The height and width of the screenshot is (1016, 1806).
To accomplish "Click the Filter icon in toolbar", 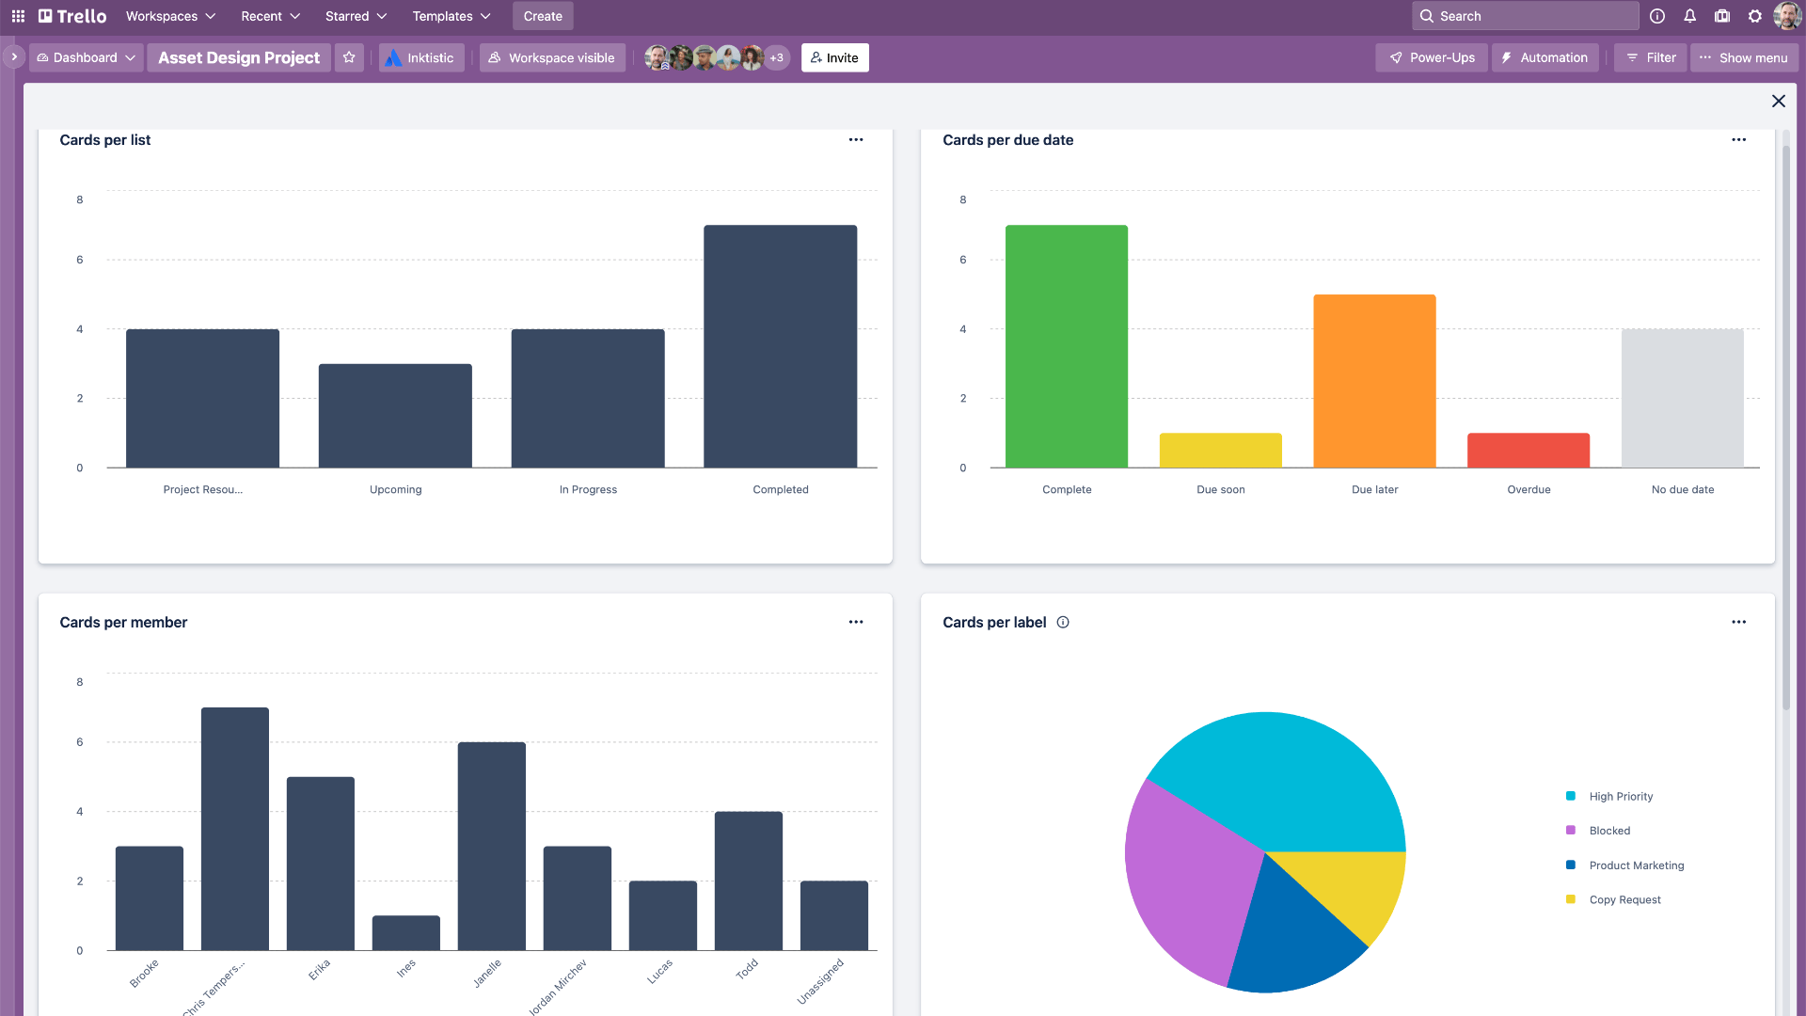I will 1649,57.
